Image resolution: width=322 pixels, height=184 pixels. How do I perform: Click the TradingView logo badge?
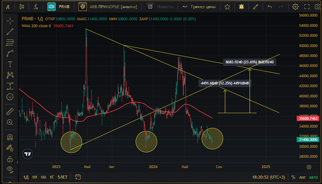click(27, 154)
